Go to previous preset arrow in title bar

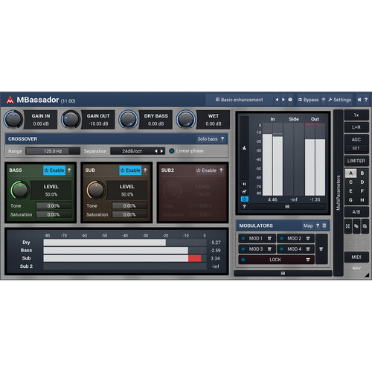[x=277, y=100]
